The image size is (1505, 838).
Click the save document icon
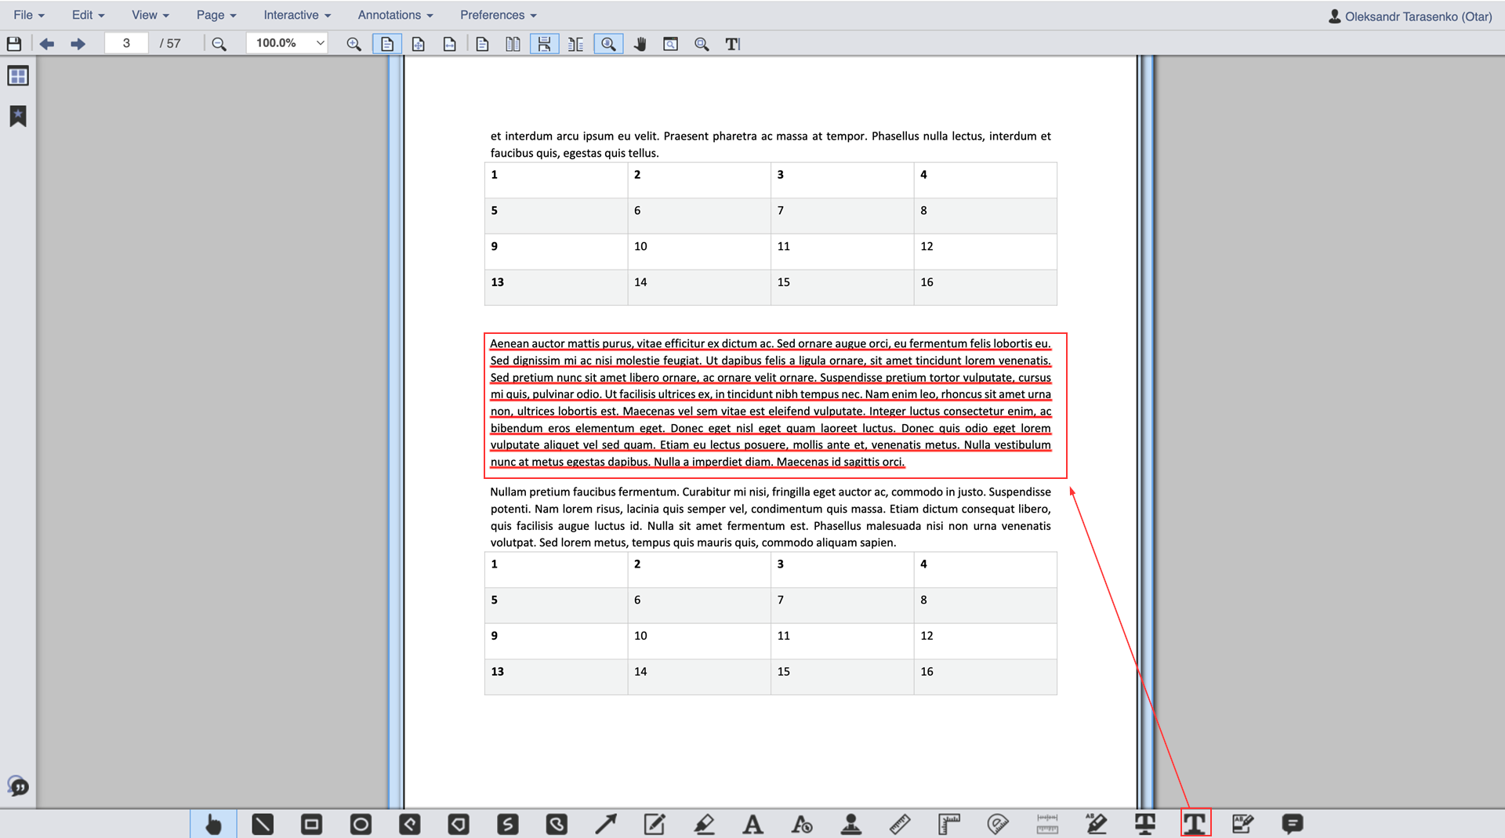tap(14, 44)
